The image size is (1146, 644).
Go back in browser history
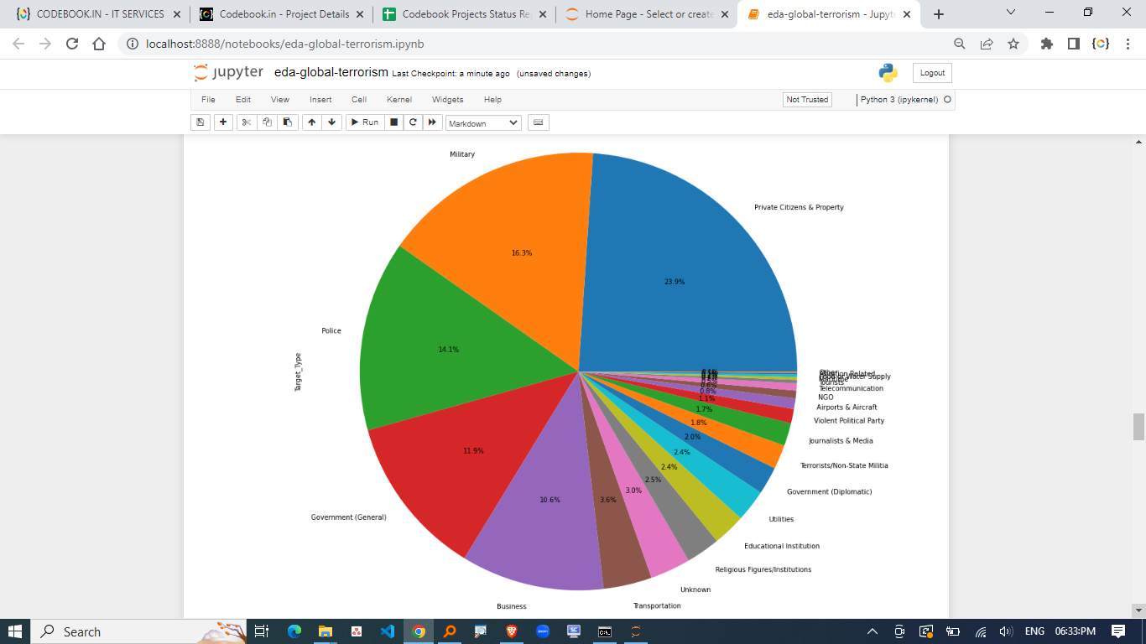[x=18, y=44]
